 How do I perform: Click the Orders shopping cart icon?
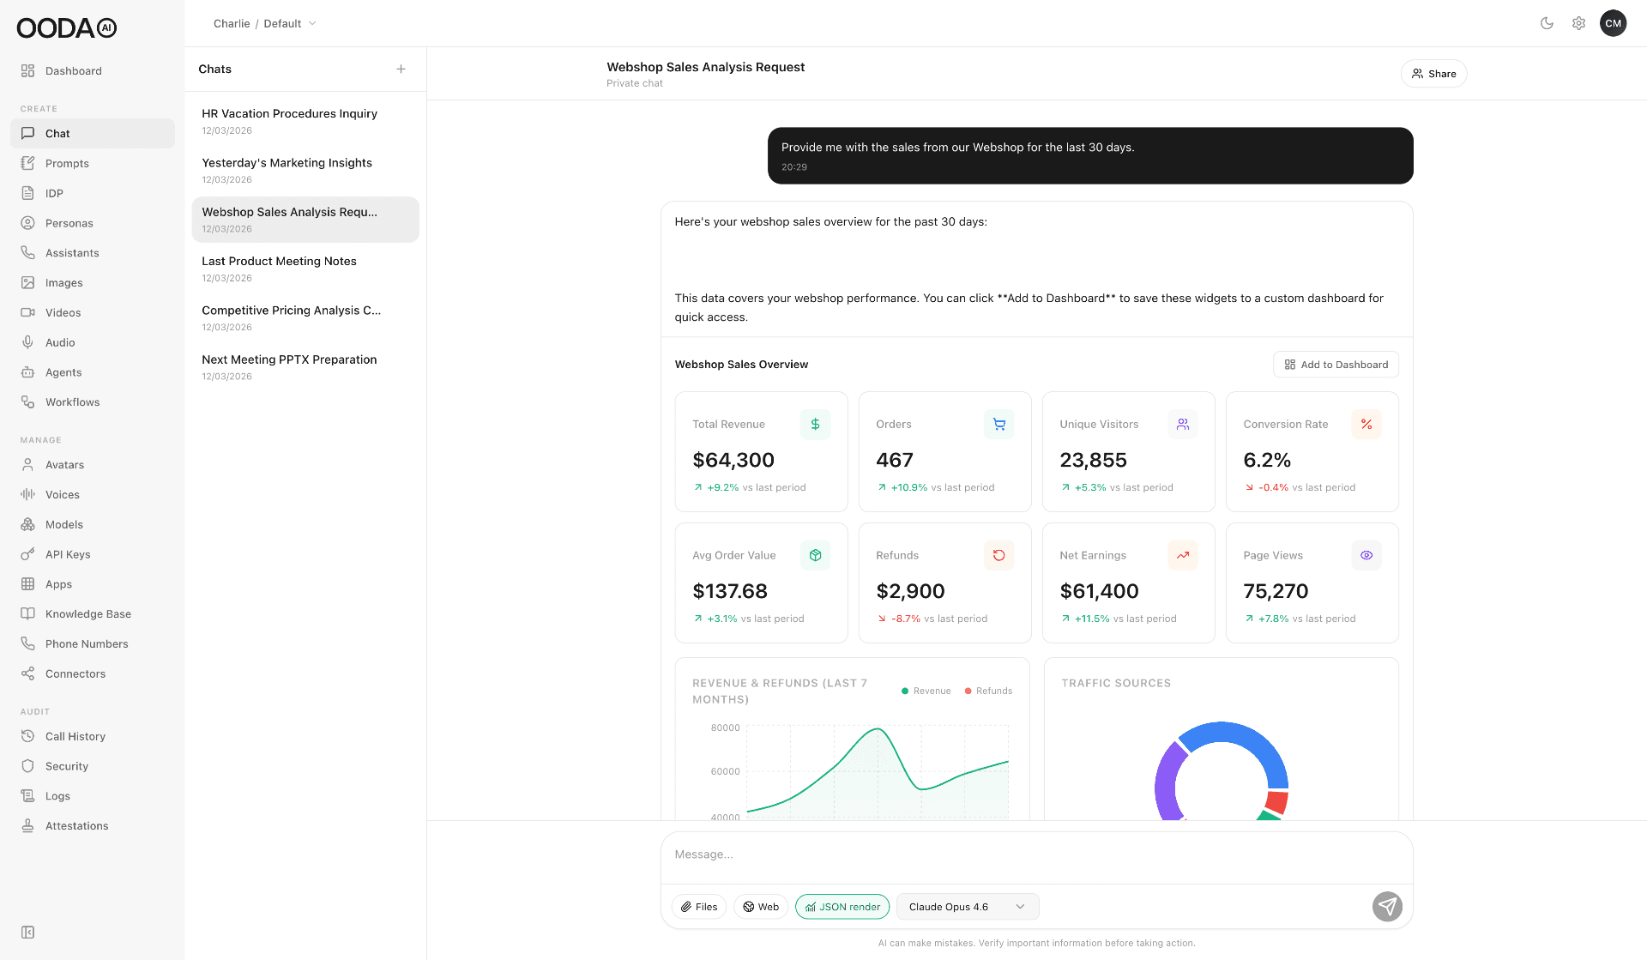tap(998, 424)
